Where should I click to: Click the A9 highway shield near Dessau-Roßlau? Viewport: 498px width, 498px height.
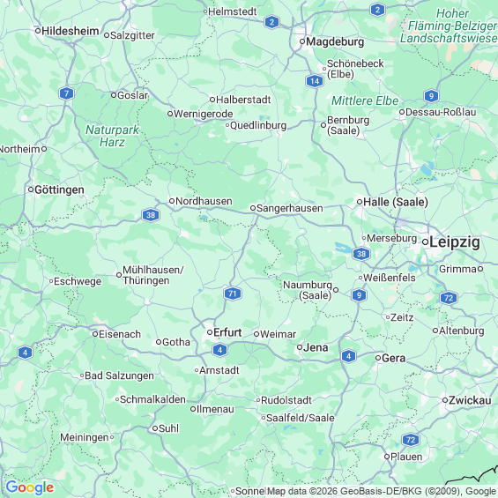pyautogui.click(x=431, y=96)
